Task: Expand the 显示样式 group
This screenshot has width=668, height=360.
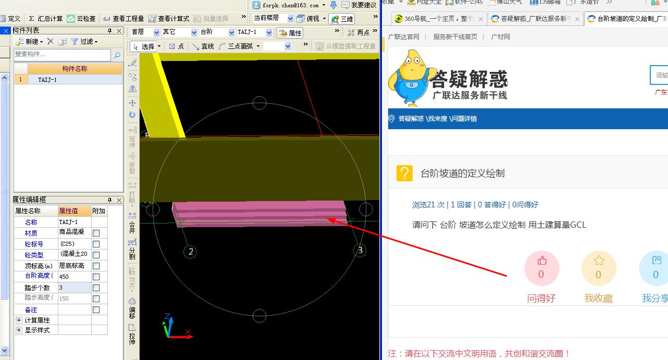Action: pyautogui.click(x=19, y=330)
